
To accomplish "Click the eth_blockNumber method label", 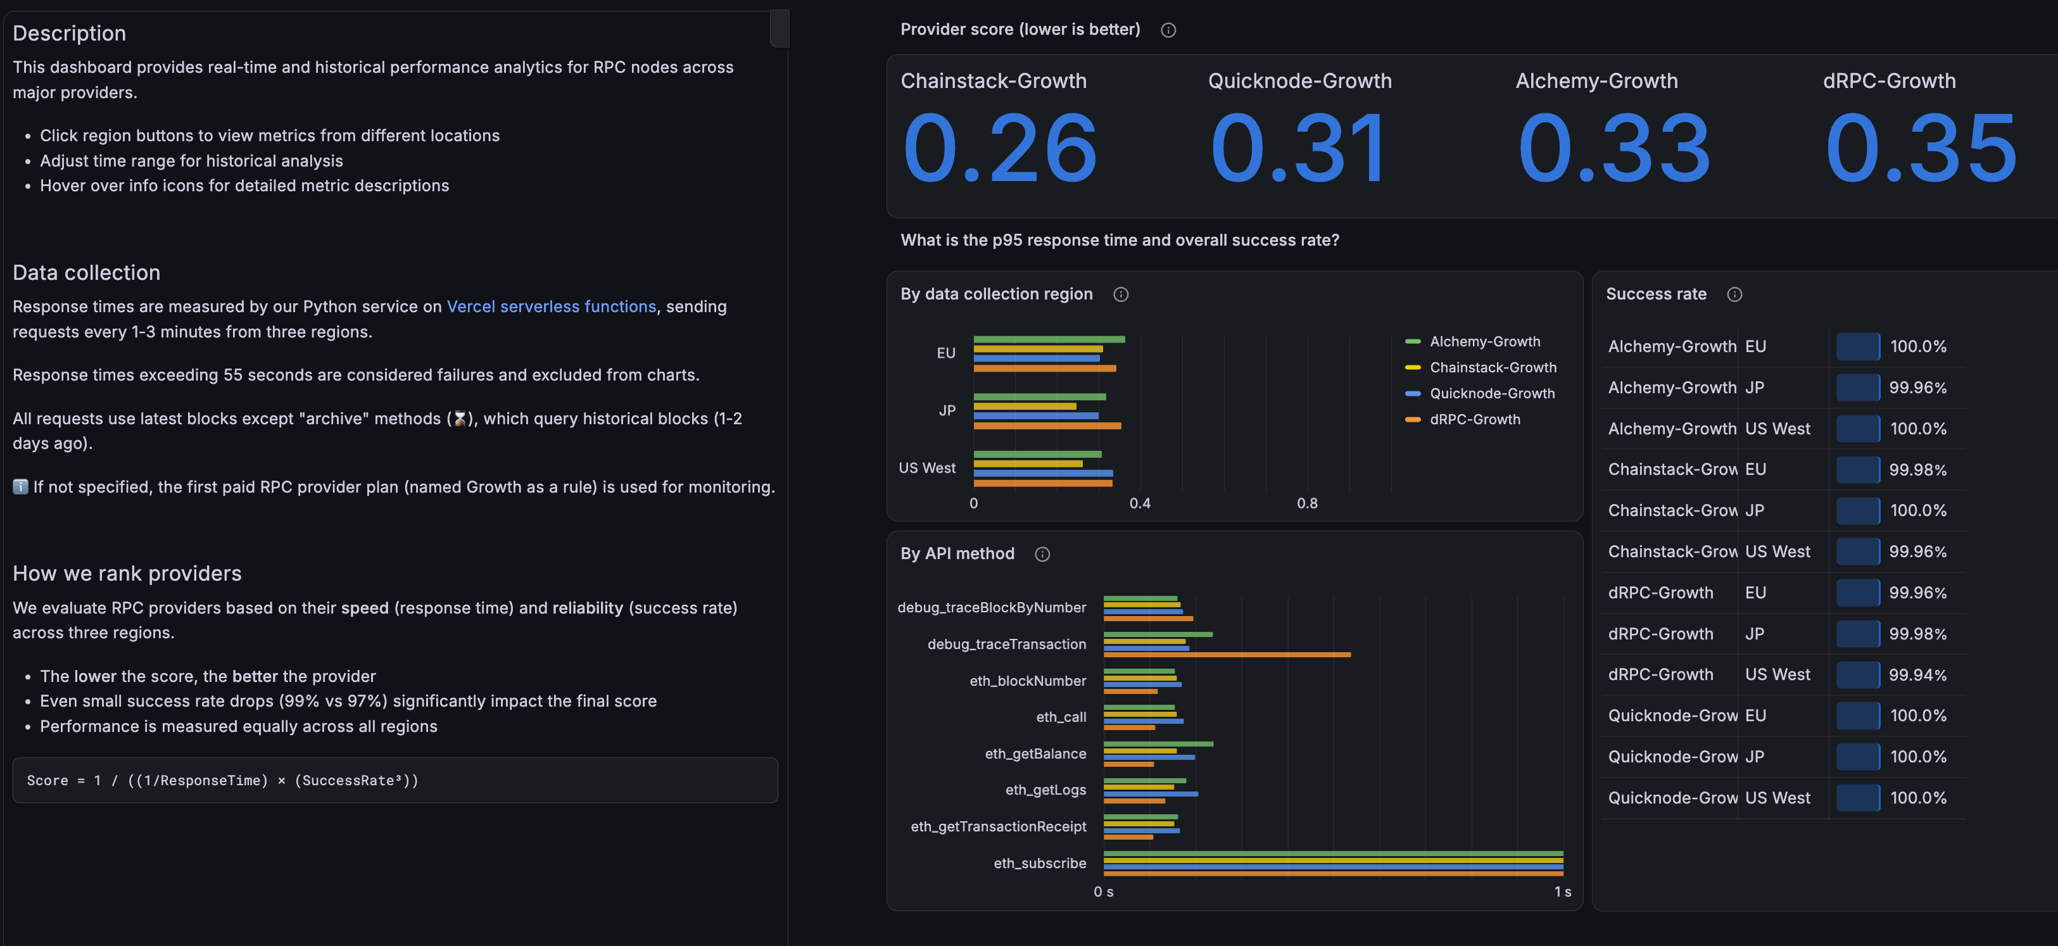I will pos(1027,681).
